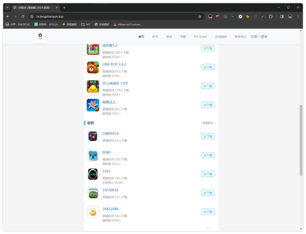Open the 削削达人 title link

pyautogui.click(x=109, y=102)
